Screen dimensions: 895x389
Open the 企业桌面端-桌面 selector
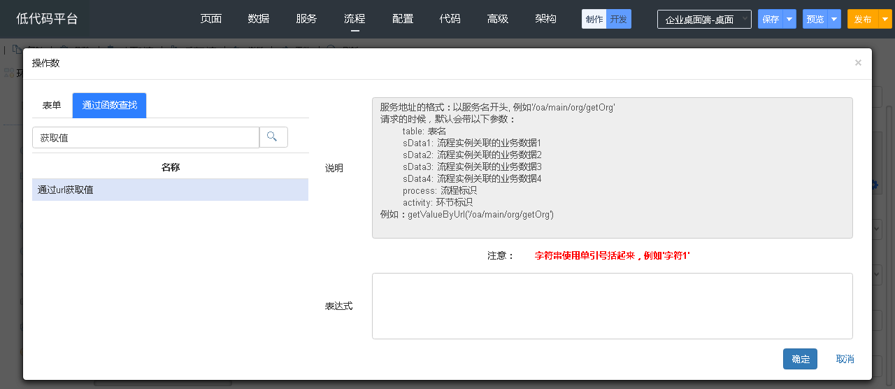(704, 19)
